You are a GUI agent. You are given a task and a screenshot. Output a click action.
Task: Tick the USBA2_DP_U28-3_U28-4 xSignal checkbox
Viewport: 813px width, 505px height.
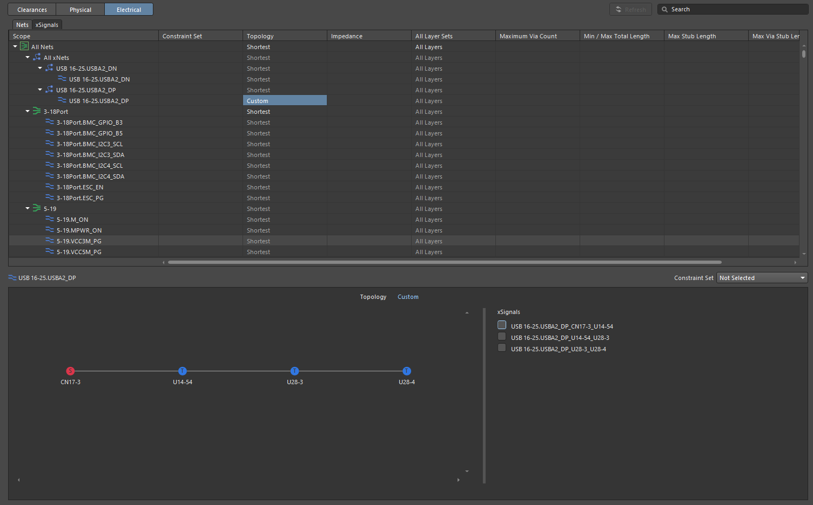502,348
